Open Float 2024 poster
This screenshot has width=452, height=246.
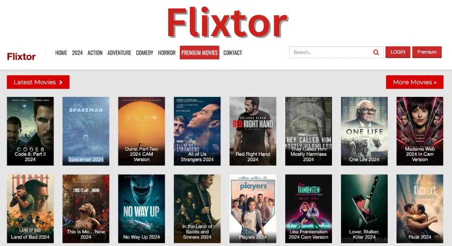pos(420,208)
